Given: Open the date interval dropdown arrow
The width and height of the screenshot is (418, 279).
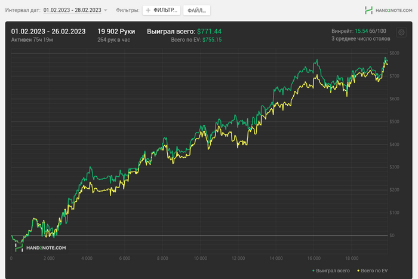Looking at the screenshot, I should click(x=106, y=10).
